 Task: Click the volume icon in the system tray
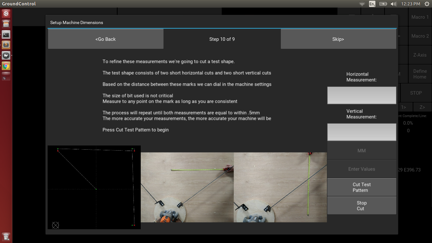393,4
